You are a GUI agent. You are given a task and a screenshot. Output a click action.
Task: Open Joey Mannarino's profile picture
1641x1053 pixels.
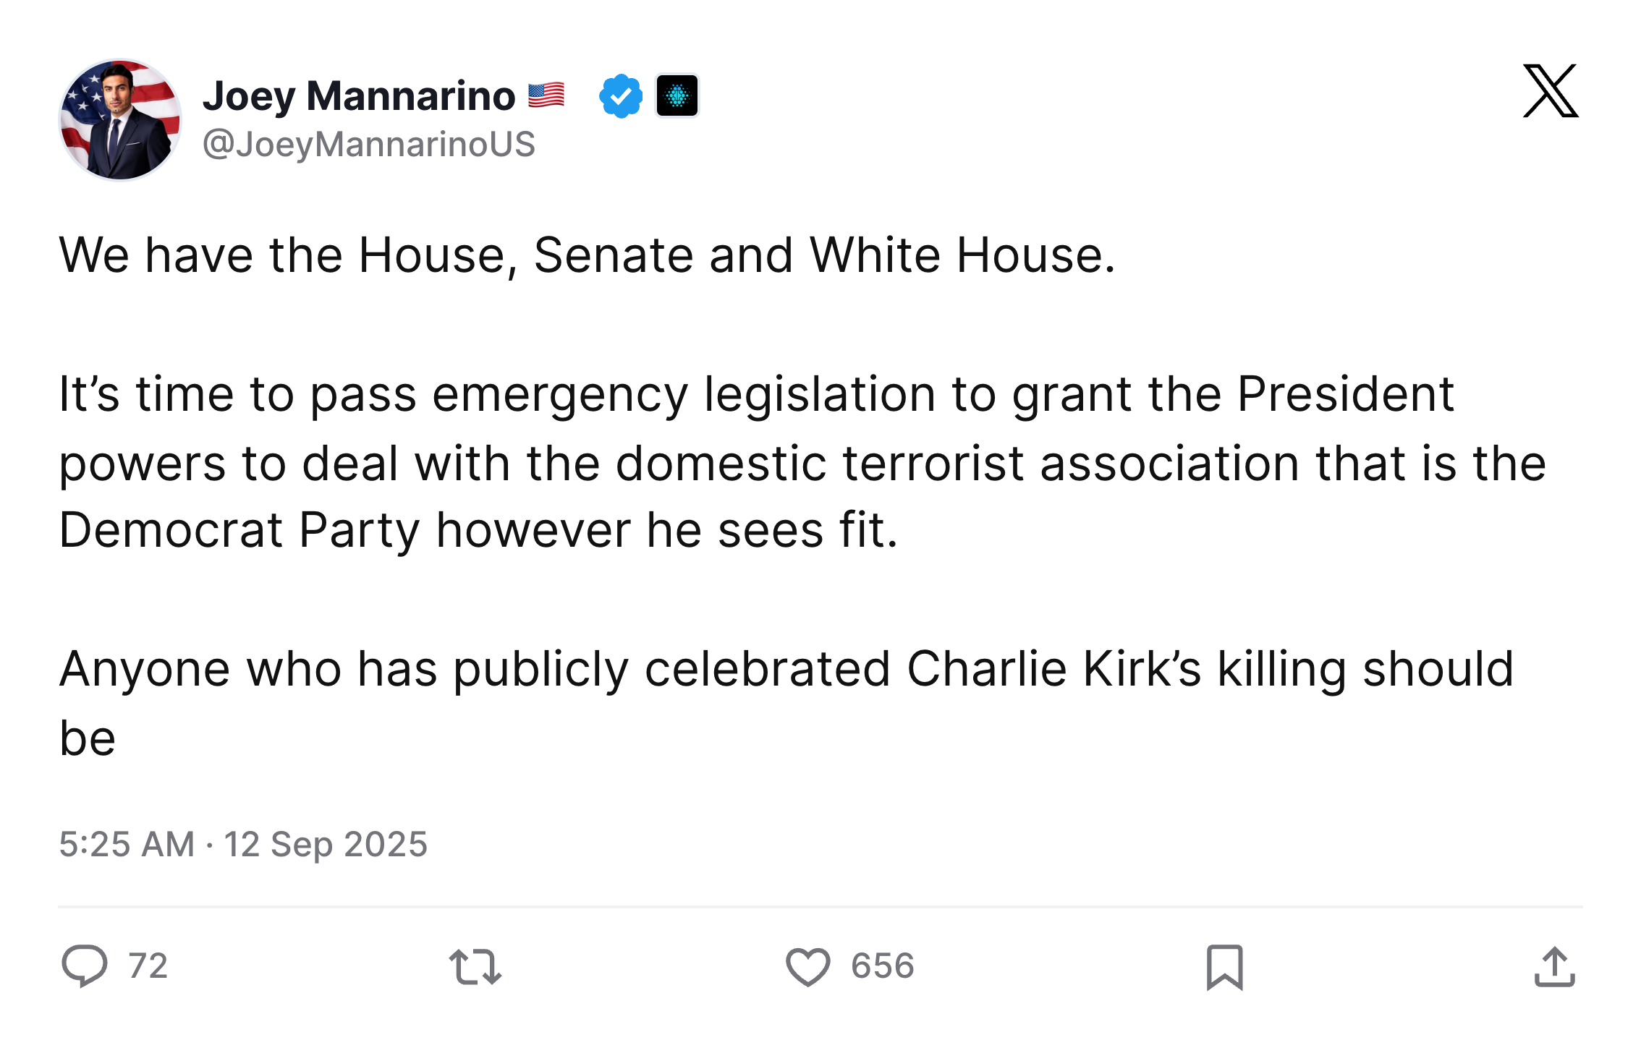point(120,120)
